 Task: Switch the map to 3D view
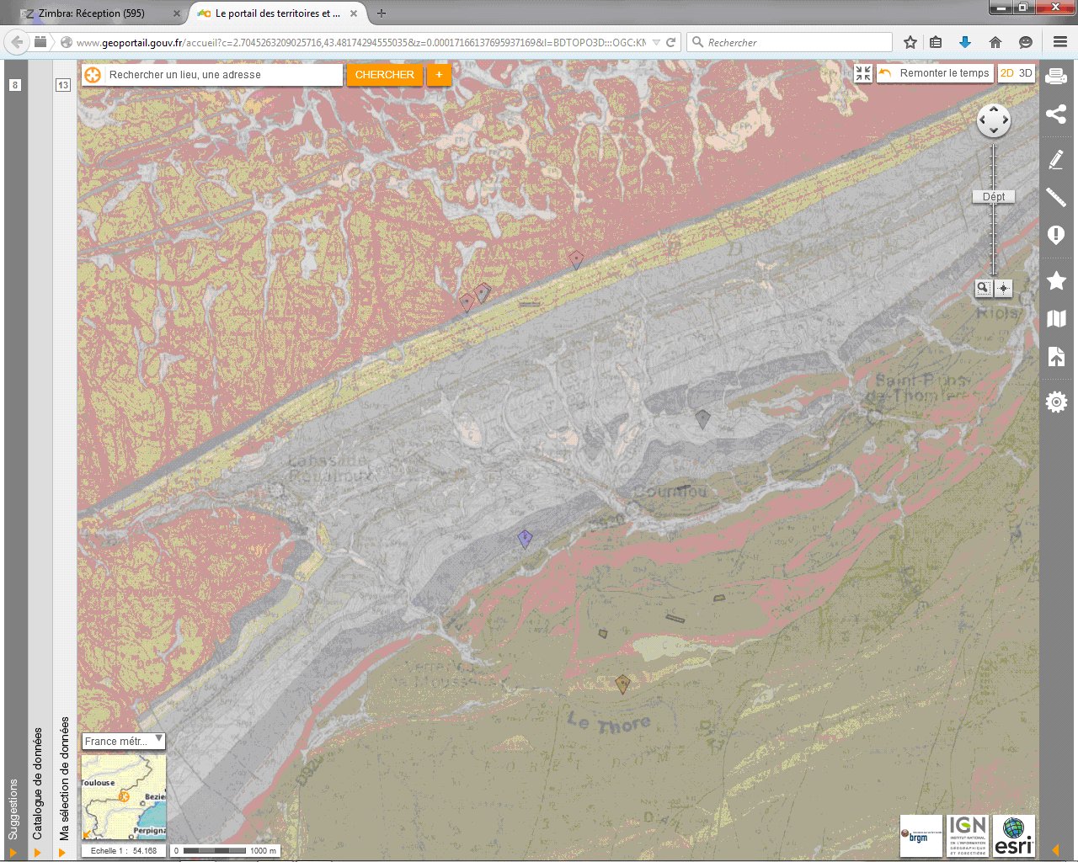1027,73
